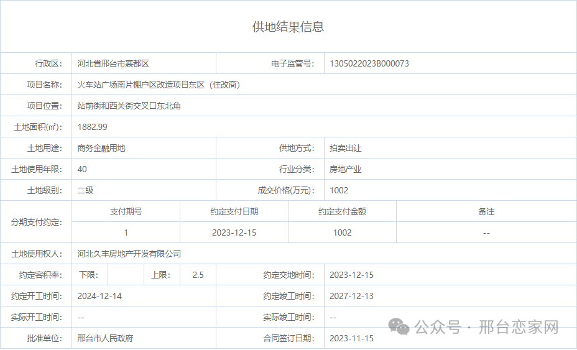Select the 土地使用年限 label
The height and width of the screenshot is (350, 577).
click(37, 169)
